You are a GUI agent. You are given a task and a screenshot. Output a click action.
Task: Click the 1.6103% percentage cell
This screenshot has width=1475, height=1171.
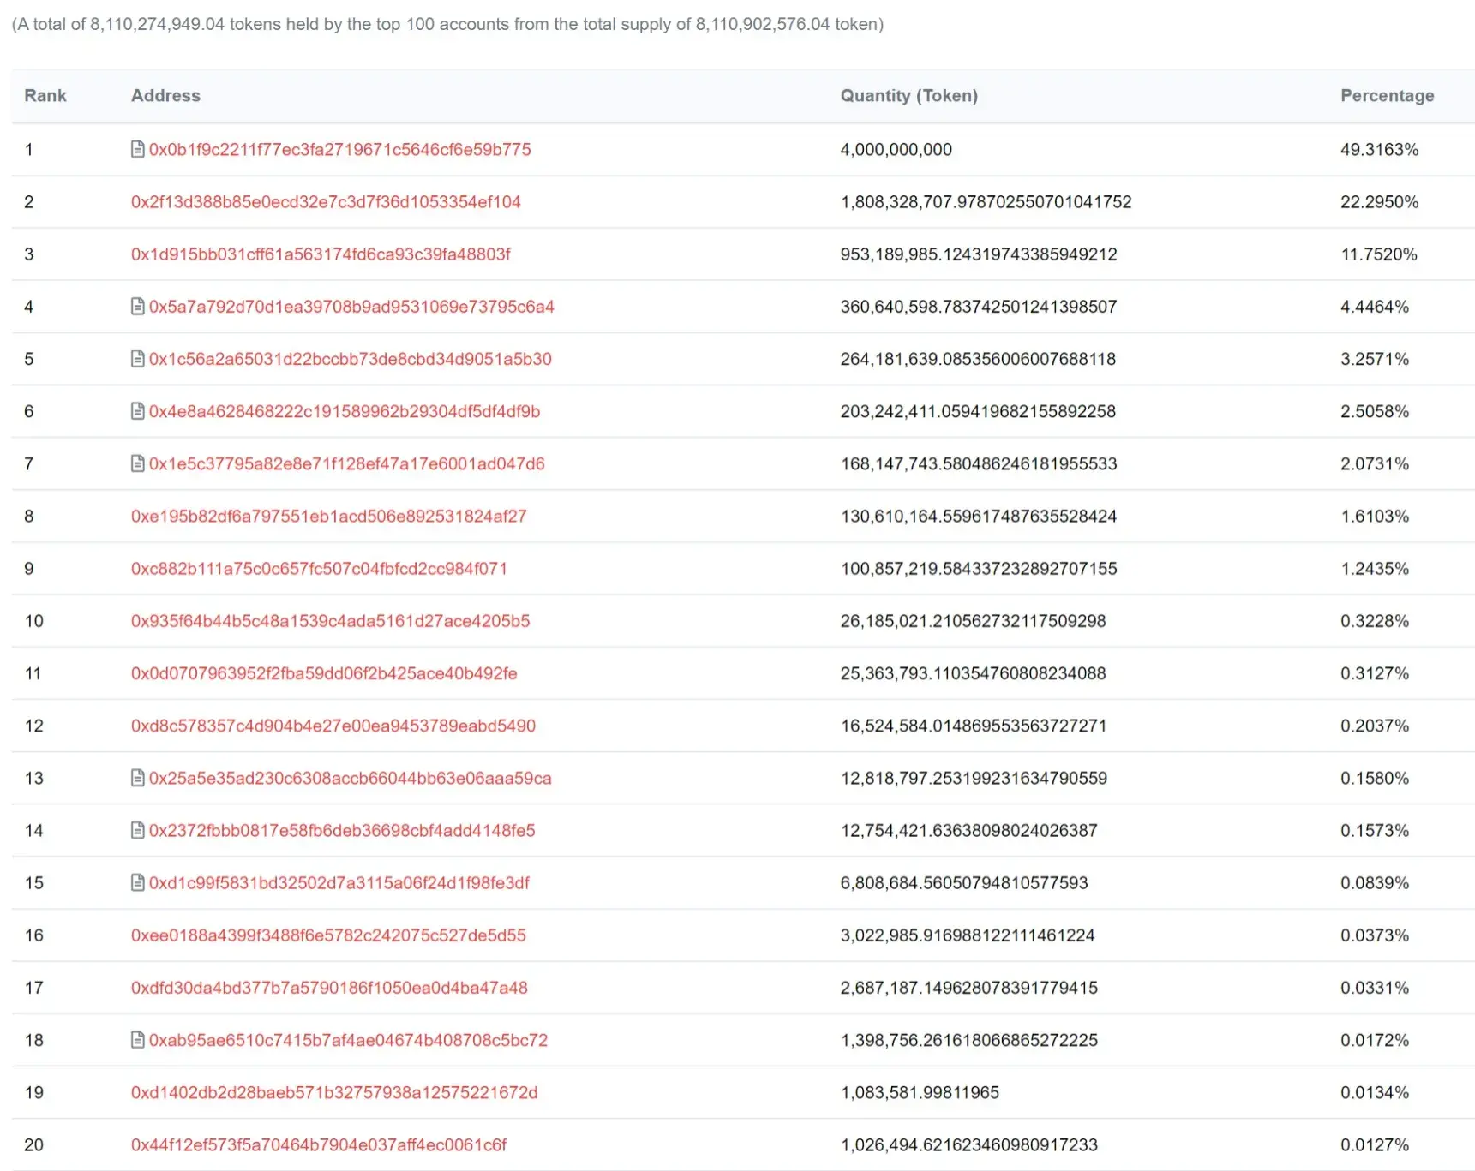point(1375,517)
